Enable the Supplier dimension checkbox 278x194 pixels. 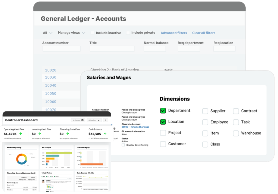[x=205, y=111]
